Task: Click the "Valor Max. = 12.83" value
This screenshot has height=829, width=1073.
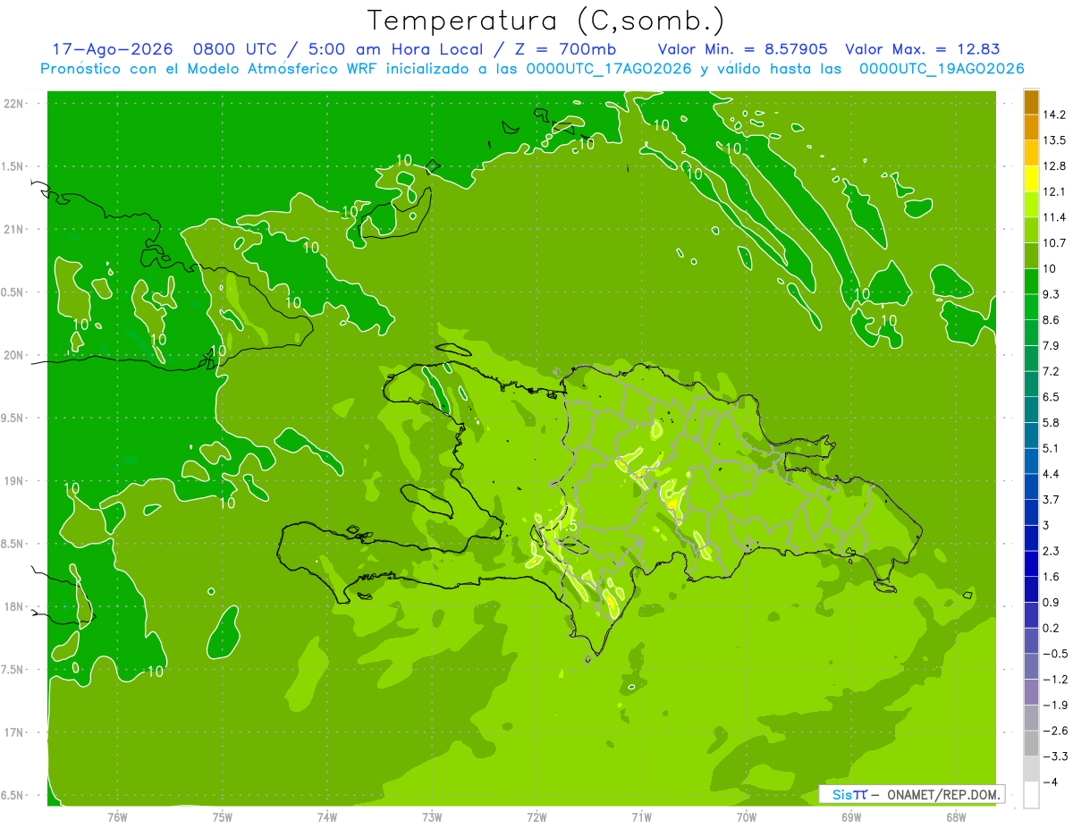Action: [x=923, y=49]
